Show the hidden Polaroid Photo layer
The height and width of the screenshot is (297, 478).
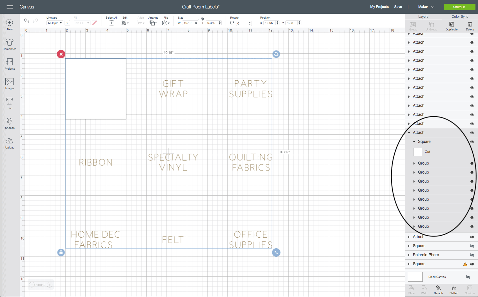[472, 255]
